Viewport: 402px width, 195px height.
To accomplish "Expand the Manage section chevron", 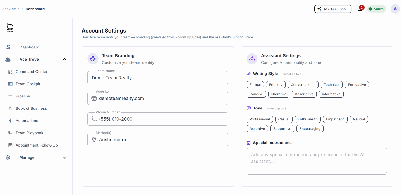I will pyautogui.click(x=64, y=157).
